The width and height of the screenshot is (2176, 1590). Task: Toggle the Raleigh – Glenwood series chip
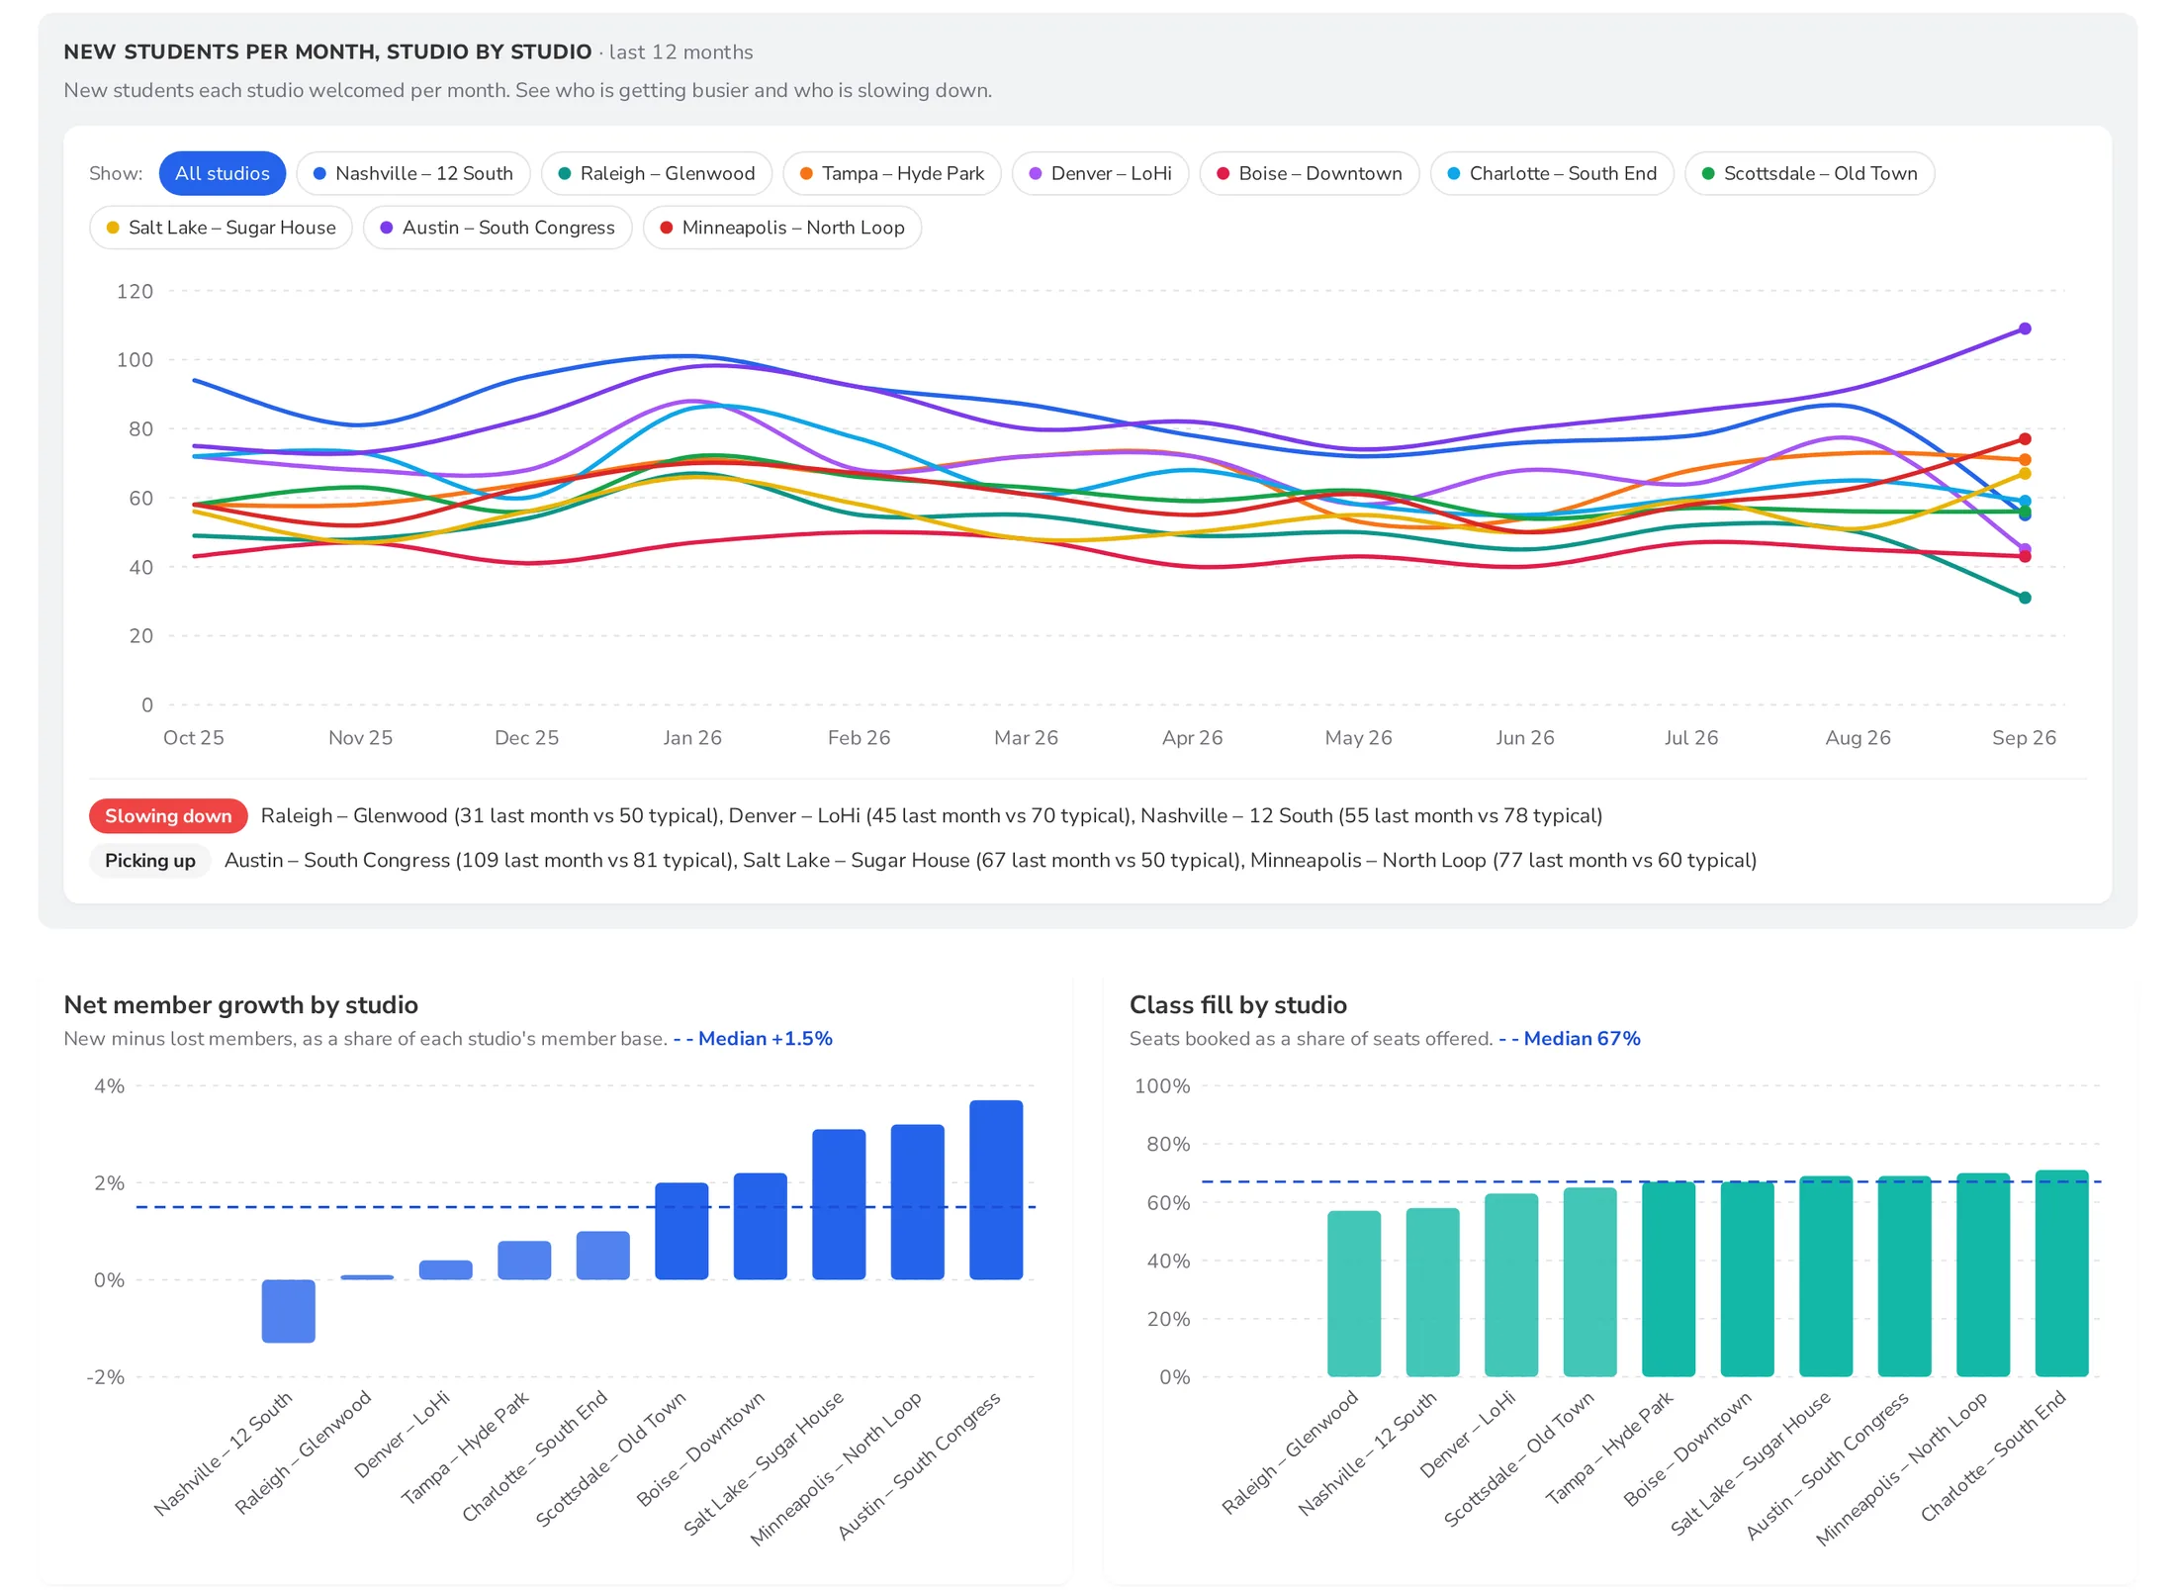point(656,173)
